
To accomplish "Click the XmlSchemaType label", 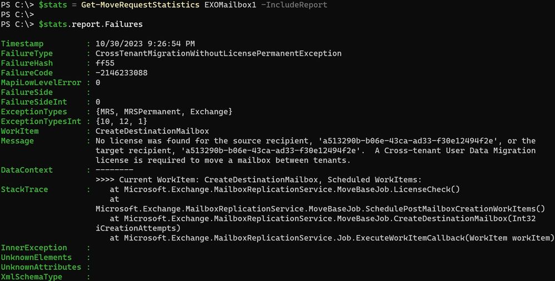I will click(32, 277).
